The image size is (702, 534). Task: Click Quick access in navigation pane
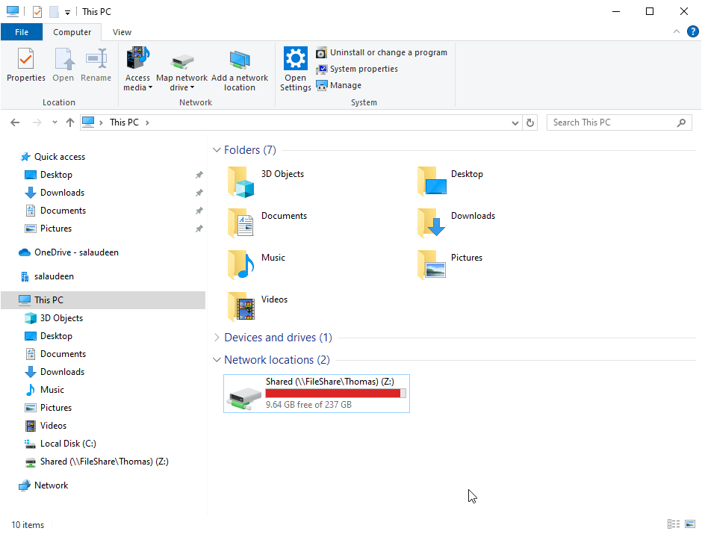(60, 157)
